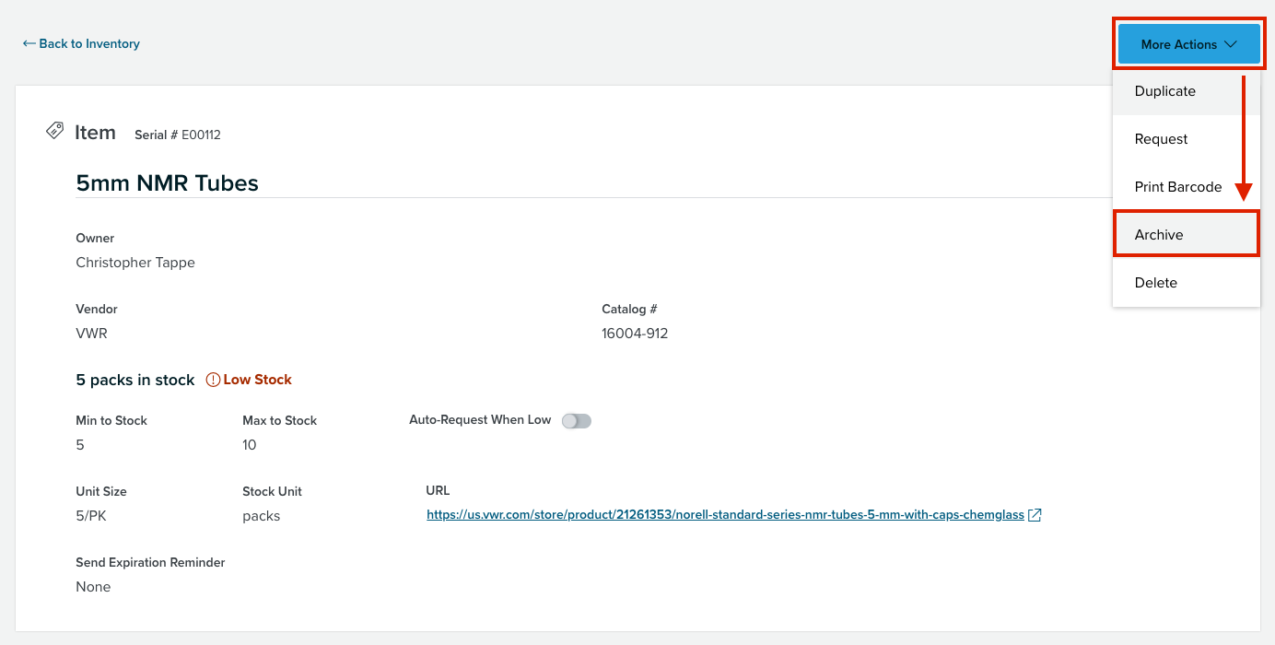This screenshot has height=645, width=1275.
Task: Click the Auto-Request When Low switch knob
Action: [x=571, y=420]
